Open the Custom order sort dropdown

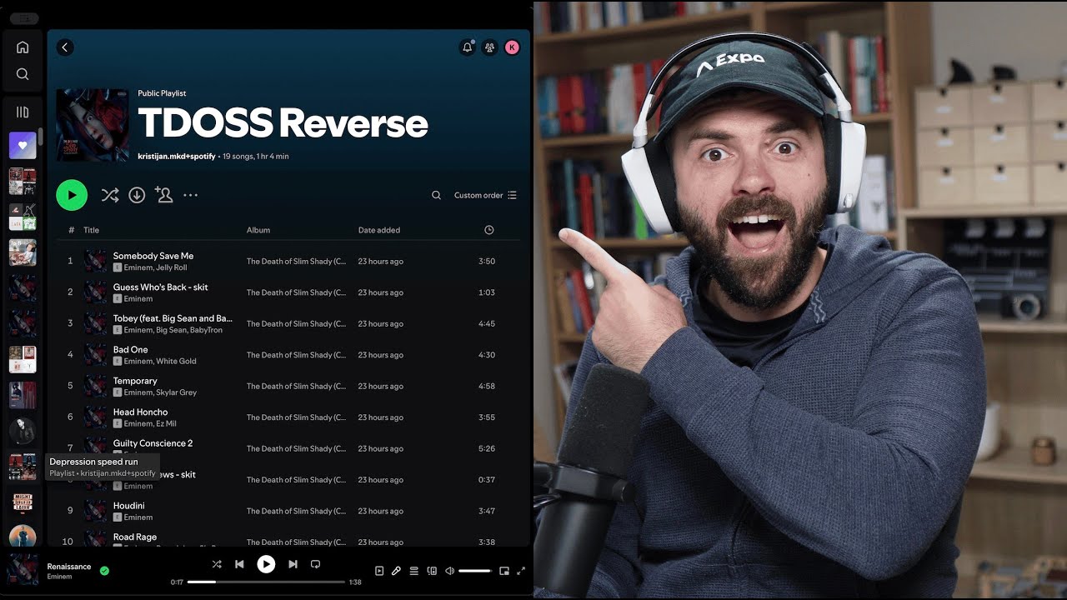(485, 195)
